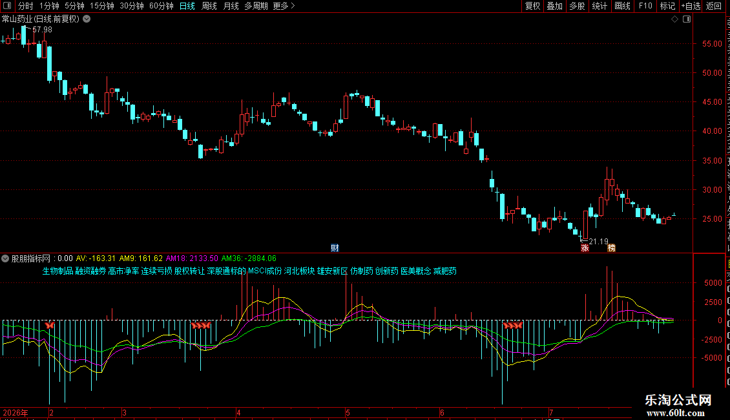Viewport: 730px width, 420px height.
Task: Add stock via +自选 button
Action: click(x=691, y=6)
